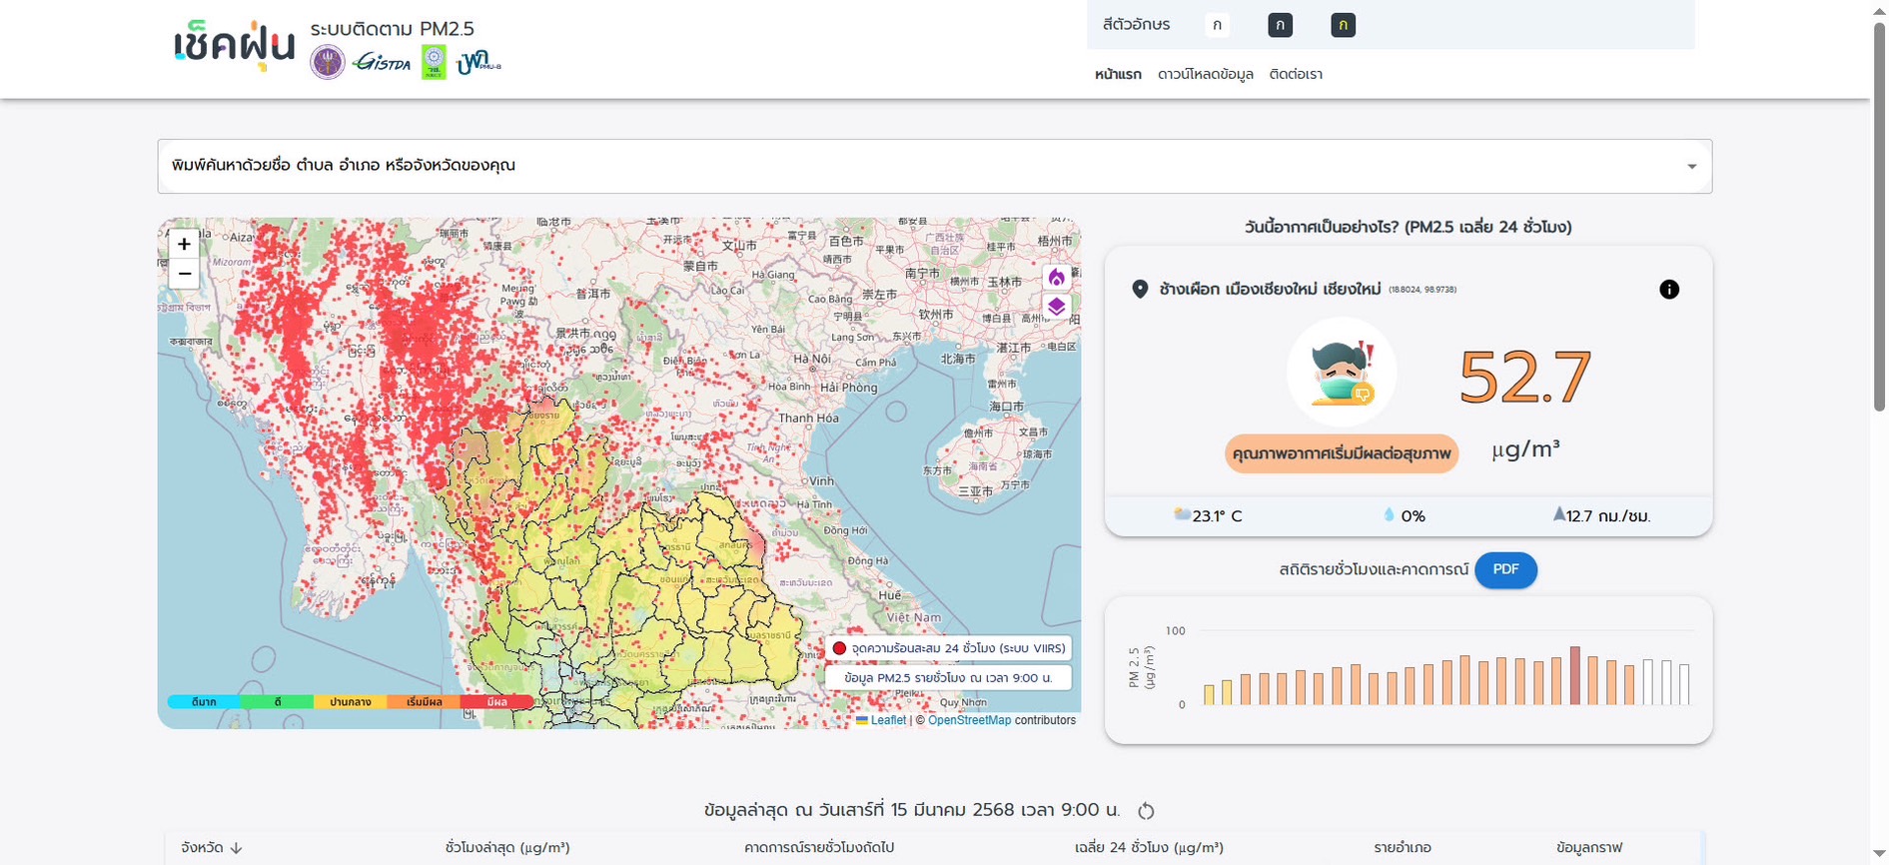1889x865 pixels.
Task: Expand the location search dropdown arrow
Action: pyautogui.click(x=1691, y=167)
